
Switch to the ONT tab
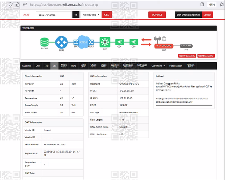tap(38, 66)
